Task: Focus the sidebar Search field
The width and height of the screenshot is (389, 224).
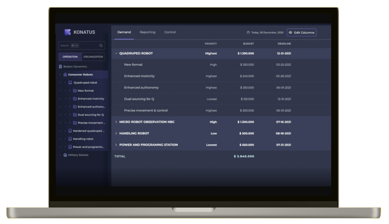Action: (82, 46)
